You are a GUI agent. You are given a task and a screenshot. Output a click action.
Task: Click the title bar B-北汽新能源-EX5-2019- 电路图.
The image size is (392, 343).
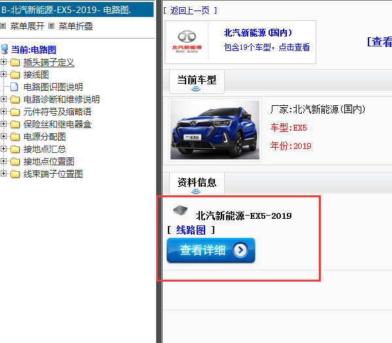click(x=76, y=10)
